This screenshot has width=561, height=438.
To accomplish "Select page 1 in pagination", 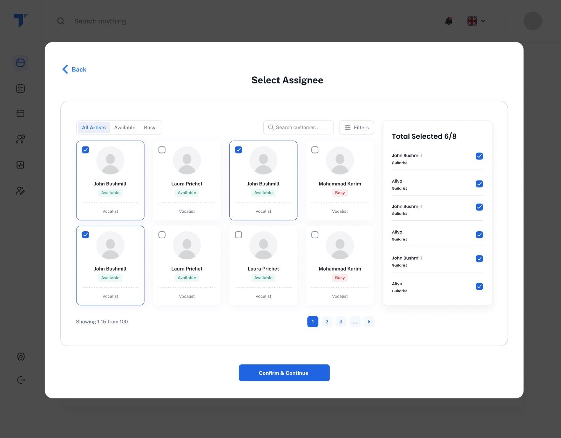I will click(x=313, y=322).
